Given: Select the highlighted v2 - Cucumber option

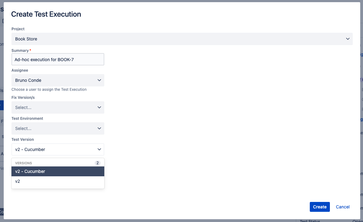Looking at the screenshot, I should pyautogui.click(x=58, y=171).
